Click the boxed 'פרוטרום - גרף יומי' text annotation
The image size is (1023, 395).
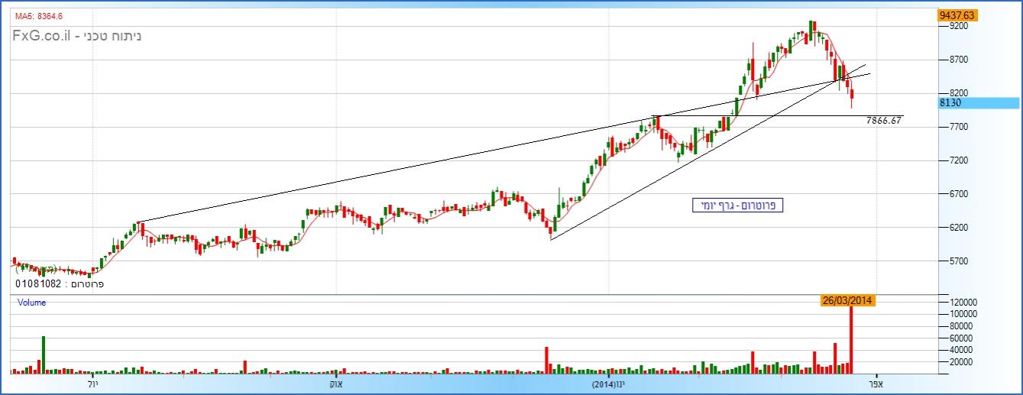coord(738,206)
